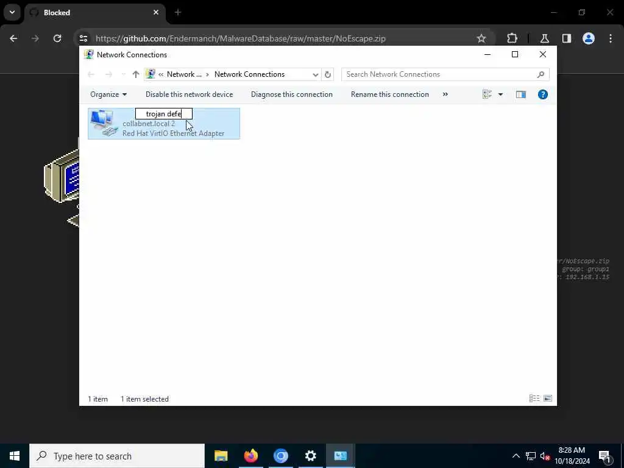Open the Organize menu
The height and width of the screenshot is (468, 624).
tap(108, 94)
